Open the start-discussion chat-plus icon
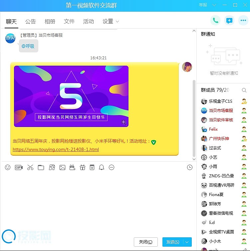250x251 pixels. click(229, 20)
